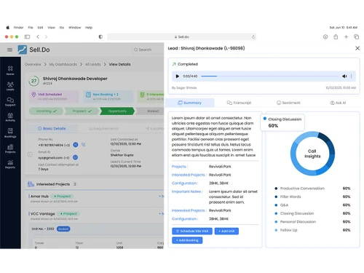Click the Search field
364x273 pixels.
coord(148,50)
